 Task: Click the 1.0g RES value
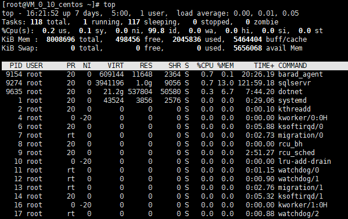tap(144, 83)
